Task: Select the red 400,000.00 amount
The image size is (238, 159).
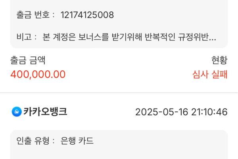Action: (x=38, y=74)
